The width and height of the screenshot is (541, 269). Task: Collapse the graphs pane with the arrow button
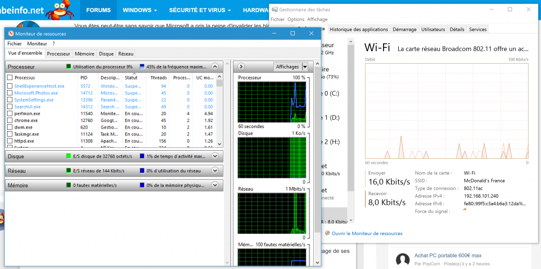pos(241,66)
